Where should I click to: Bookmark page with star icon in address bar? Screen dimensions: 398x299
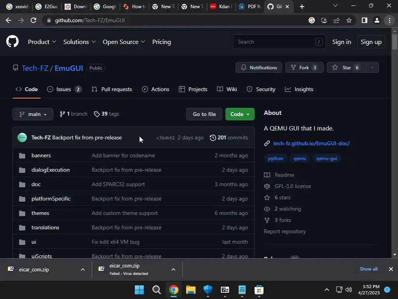pos(349,20)
